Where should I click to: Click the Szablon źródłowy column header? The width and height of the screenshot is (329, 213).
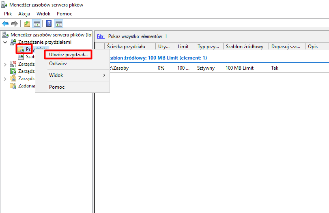[244, 47]
